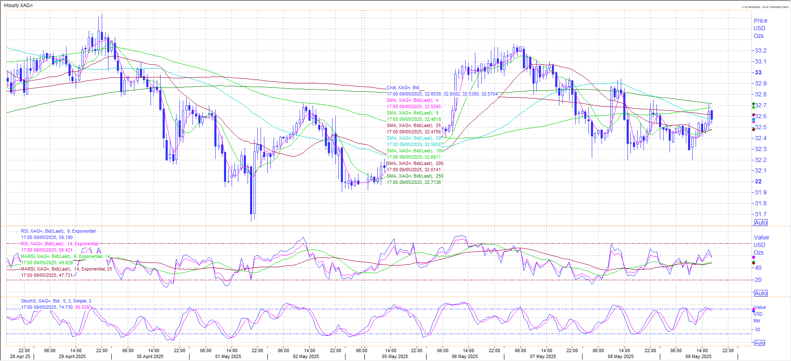This screenshot has height=361, width=791.
Task: Select the SMA 200 legend entry
Action: click(x=415, y=163)
